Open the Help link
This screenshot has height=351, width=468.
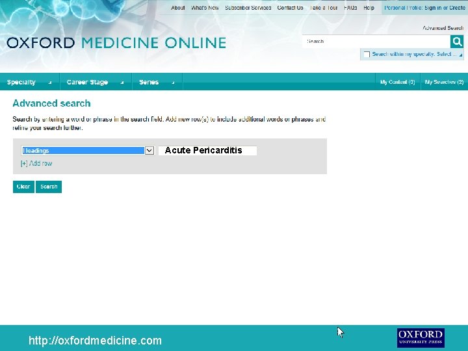click(x=369, y=8)
